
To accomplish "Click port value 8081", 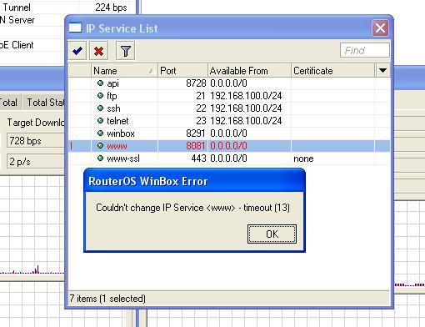I will click(196, 146).
